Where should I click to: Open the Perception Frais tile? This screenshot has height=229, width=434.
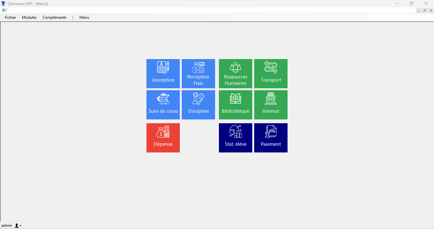click(x=198, y=74)
